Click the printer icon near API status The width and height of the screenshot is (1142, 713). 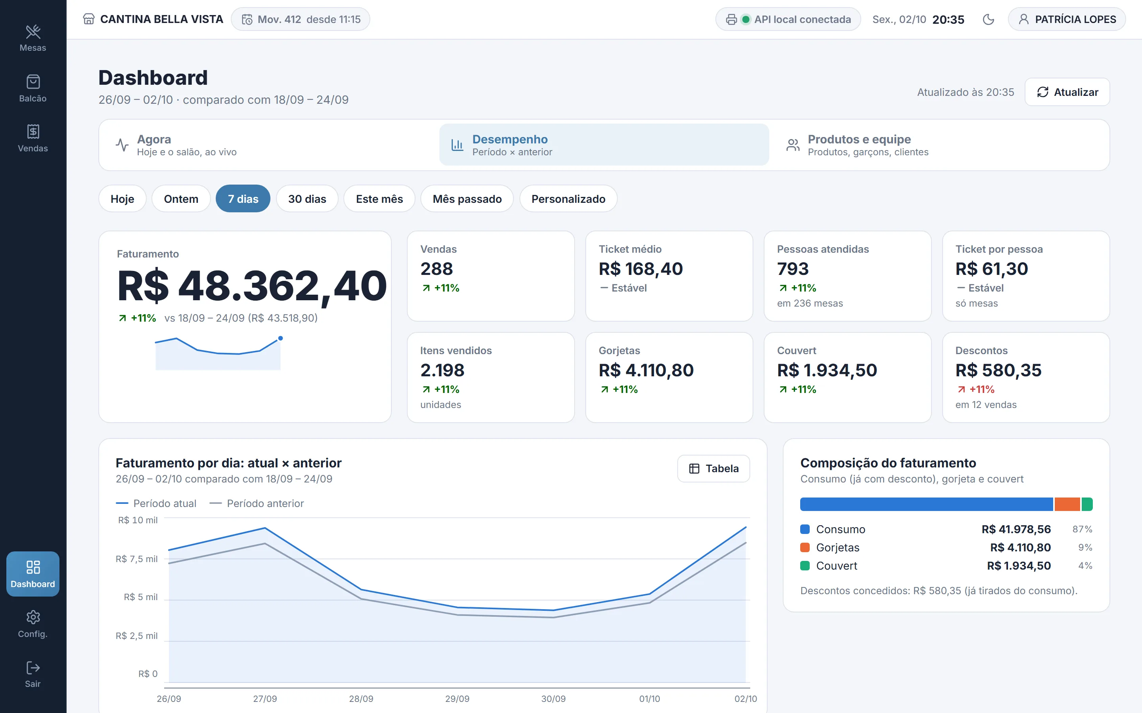coord(731,19)
